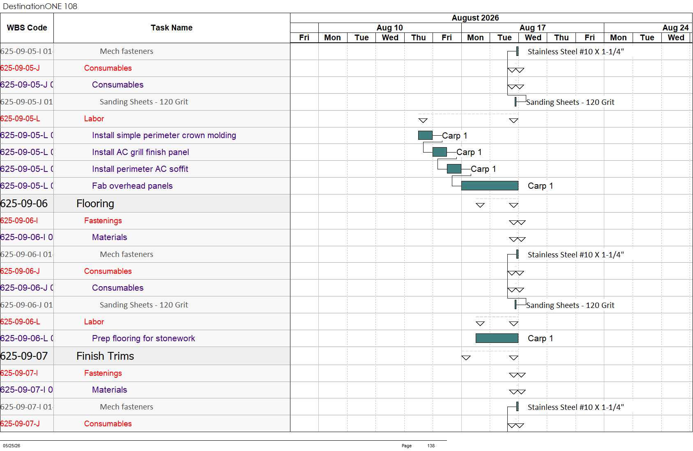This screenshot has height=451, width=693.
Task: Click the August 2026 month header
Action: coord(475,18)
